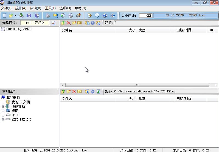Click the 大小 column header in disc pane

pos(126,30)
